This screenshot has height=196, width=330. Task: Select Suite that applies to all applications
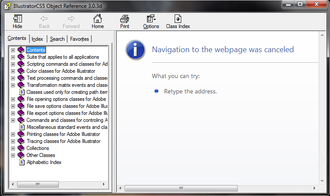[63, 57]
